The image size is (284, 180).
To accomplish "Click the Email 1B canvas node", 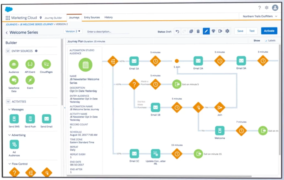I will [x=156, y=107].
